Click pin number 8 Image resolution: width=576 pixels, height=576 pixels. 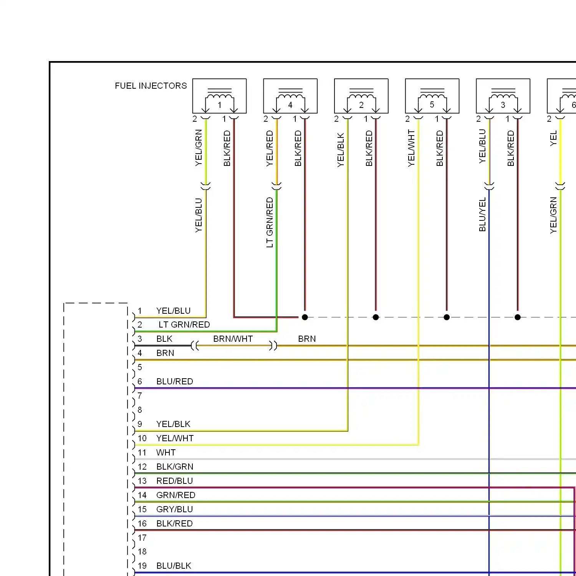[140, 410]
